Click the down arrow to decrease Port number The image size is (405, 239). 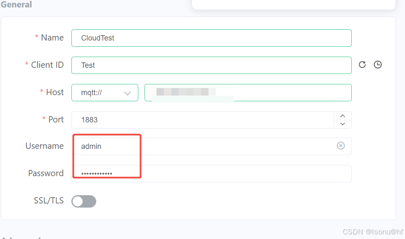click(343, 124)
